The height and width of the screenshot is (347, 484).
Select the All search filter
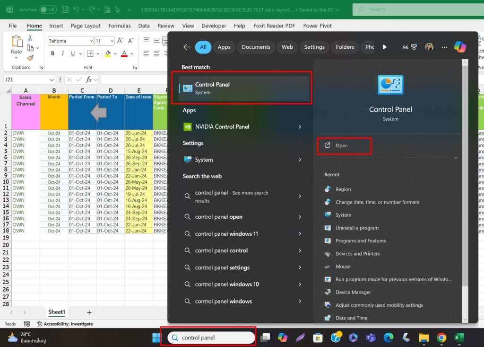pyautogui.click(x=203, y=47)
